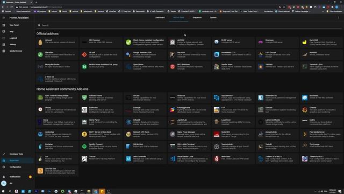Open the Mosquitto broker add-on title

pyautogui.click(x=52, y=65)
